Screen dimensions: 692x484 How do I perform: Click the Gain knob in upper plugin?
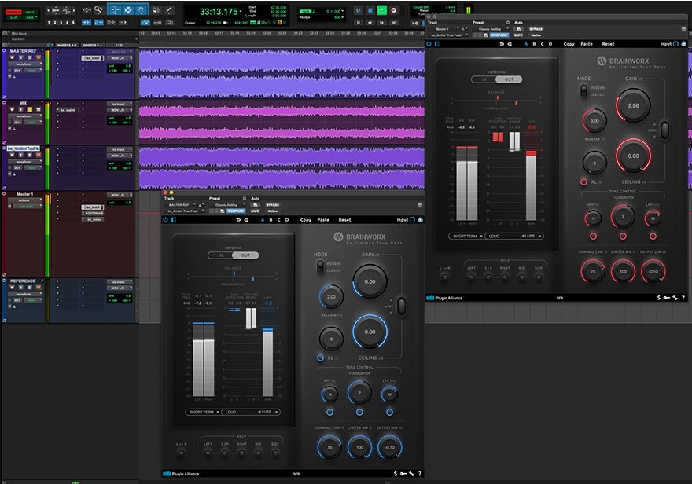coord(633,104)
